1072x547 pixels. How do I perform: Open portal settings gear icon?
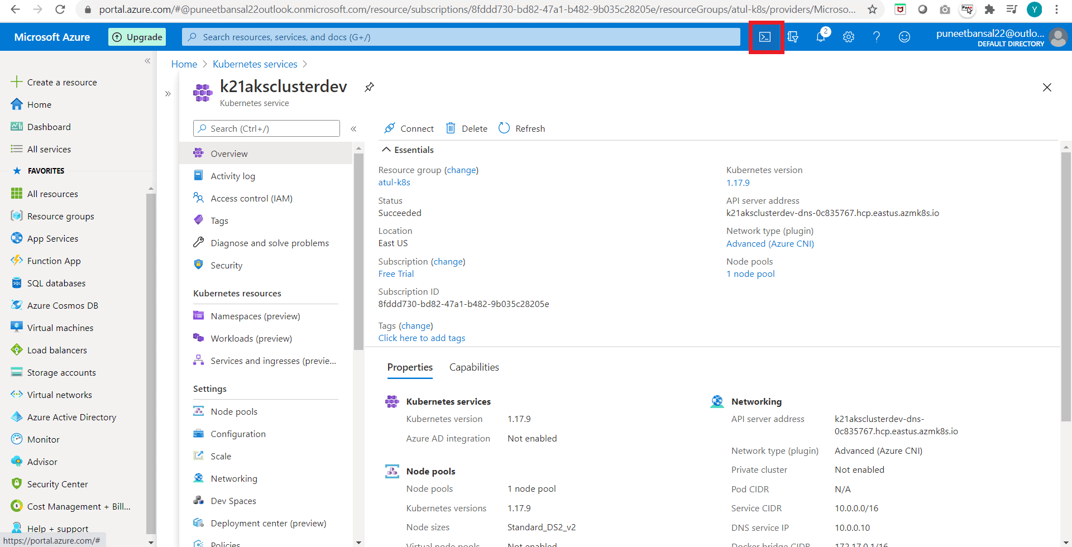(849, 37)
